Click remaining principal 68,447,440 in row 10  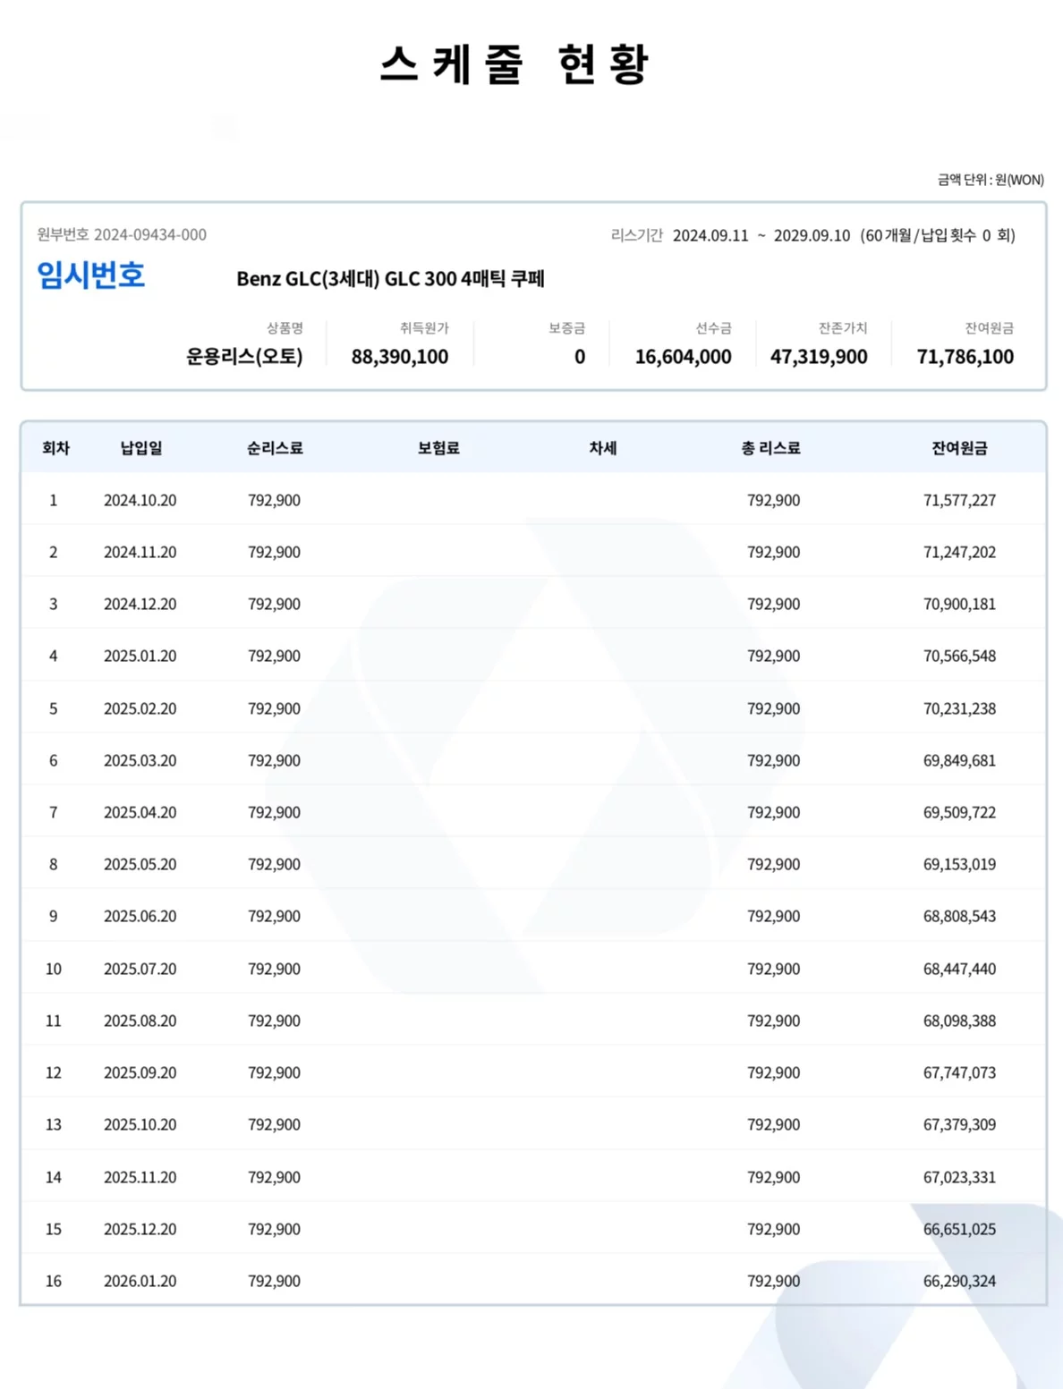pos(959,970)
